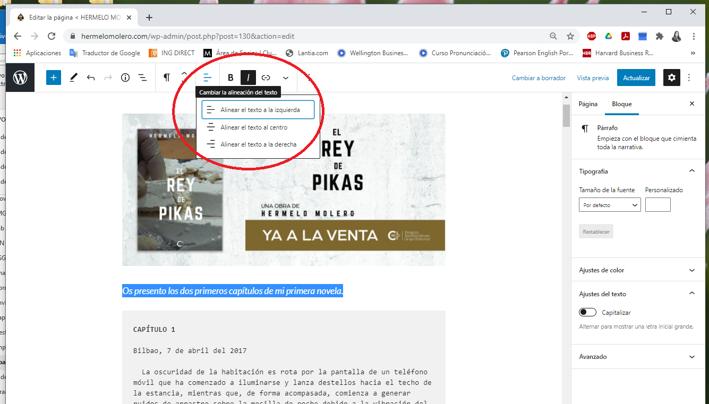Open Vista previa of the page
The width and height of the screenshot is (709, 404).
pos(593,78)
